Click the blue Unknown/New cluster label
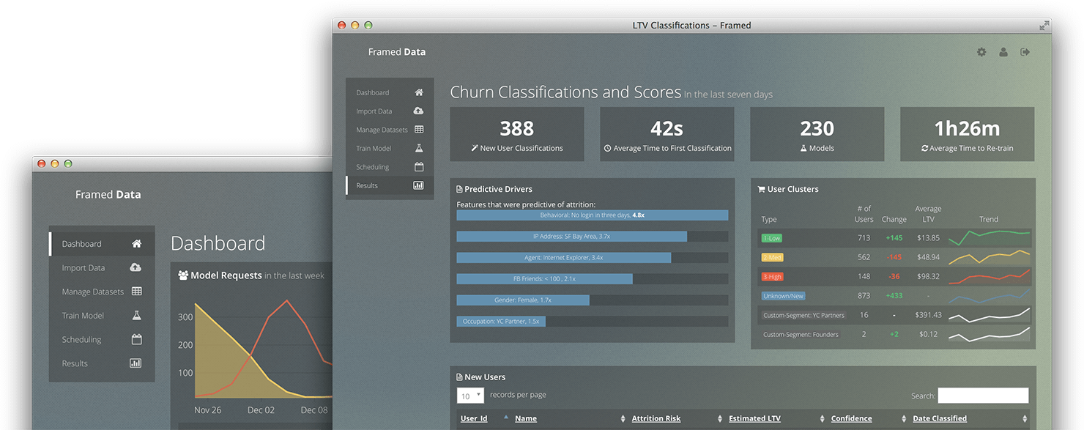Image resolution: width=1084 pixels, height=430 pixels. pyautogui.click(x=784, y=296)
